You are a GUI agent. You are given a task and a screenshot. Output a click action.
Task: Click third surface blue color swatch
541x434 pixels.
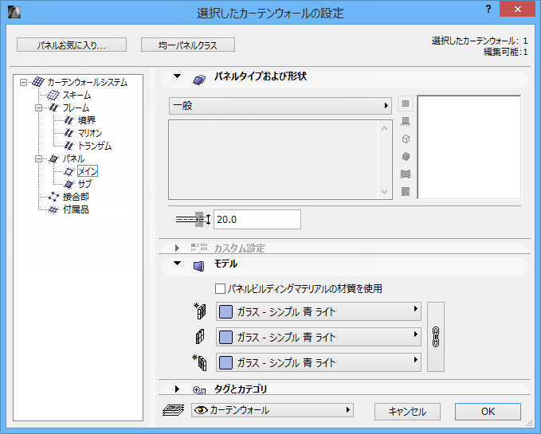[x=226, y=362]
